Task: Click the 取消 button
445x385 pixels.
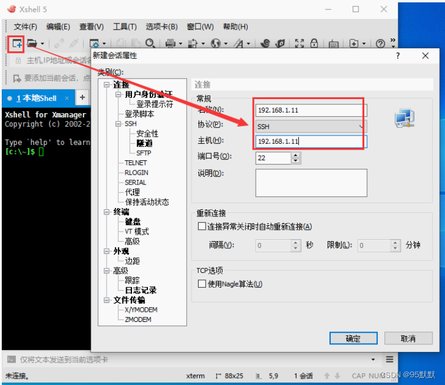Action: pos(408,338)
